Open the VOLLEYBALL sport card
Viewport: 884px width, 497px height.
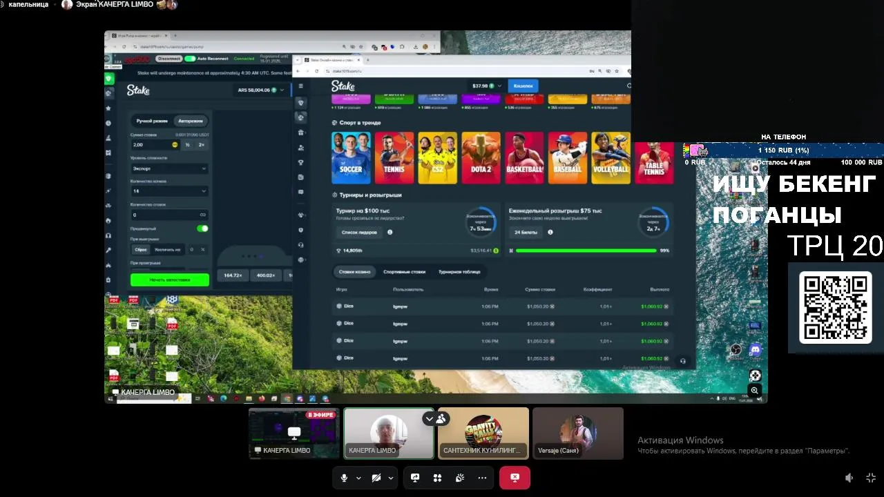(611, 157)
